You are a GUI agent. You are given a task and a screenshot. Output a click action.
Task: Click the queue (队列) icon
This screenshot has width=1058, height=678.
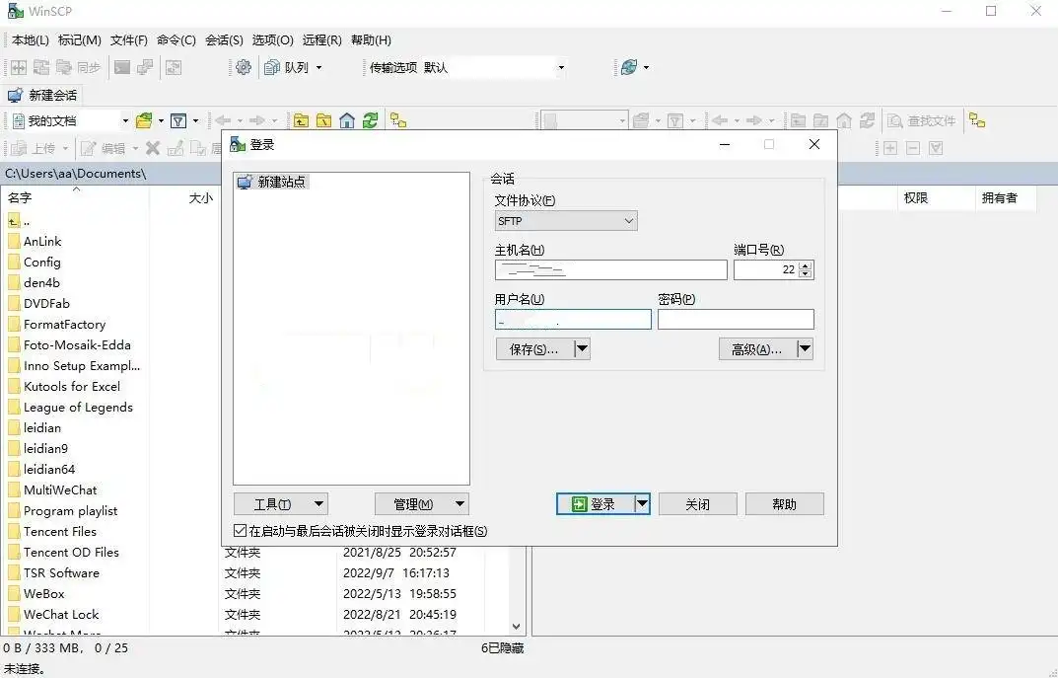point(272,67)
